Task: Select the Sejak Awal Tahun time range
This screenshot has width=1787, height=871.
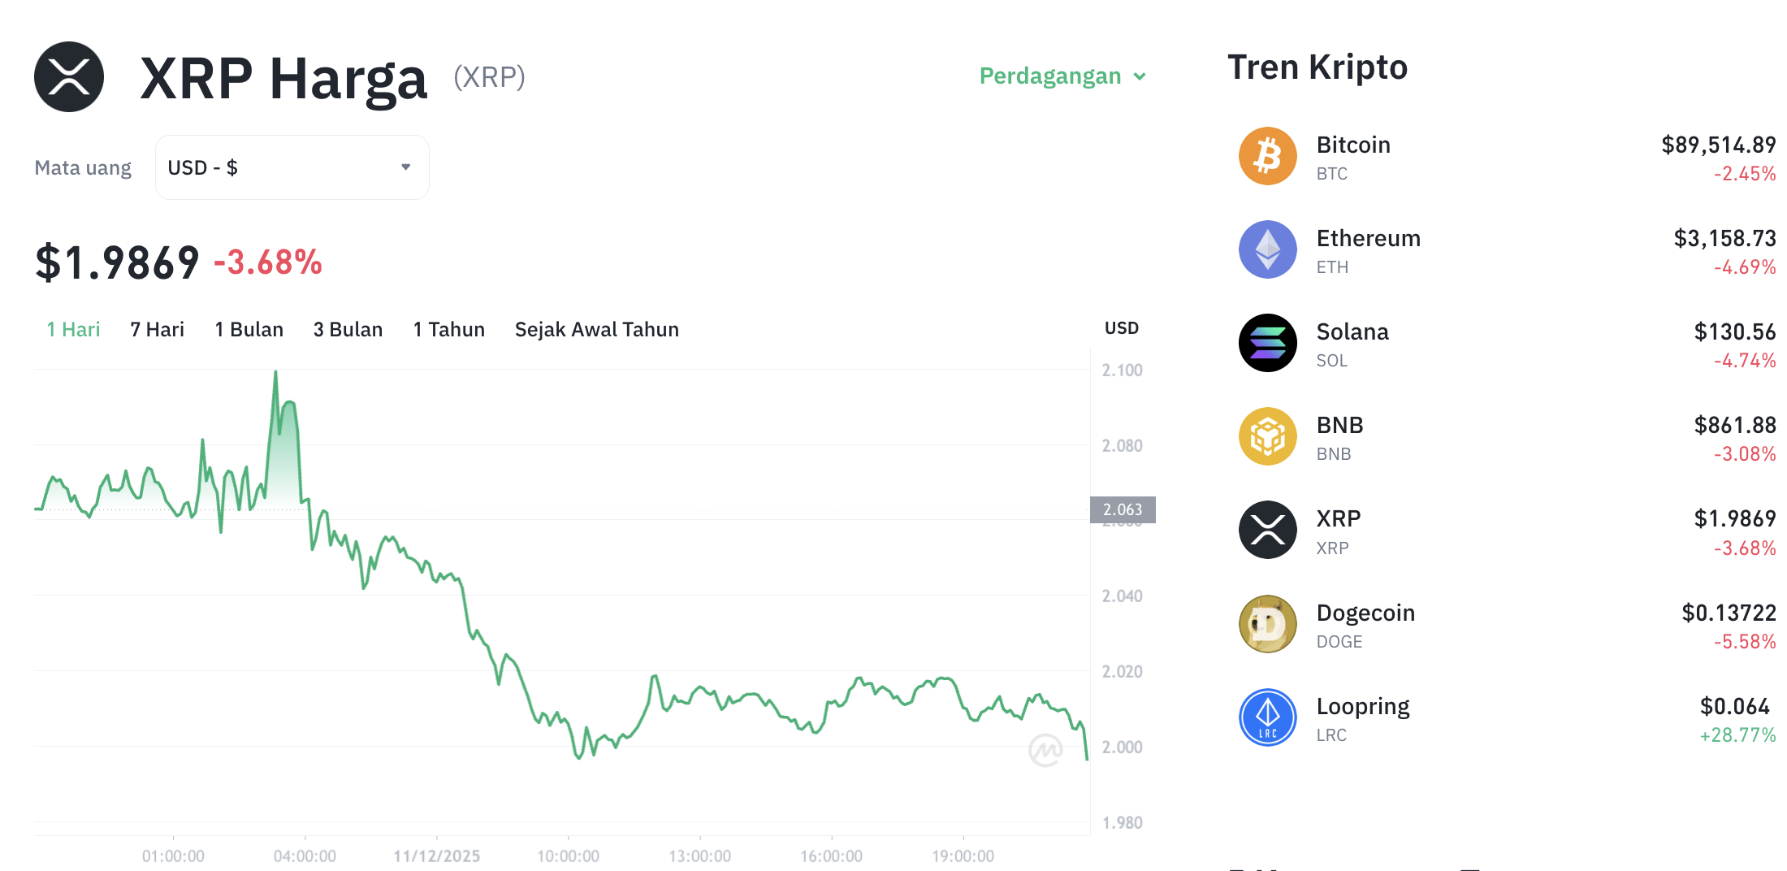Action: [597, 329]
